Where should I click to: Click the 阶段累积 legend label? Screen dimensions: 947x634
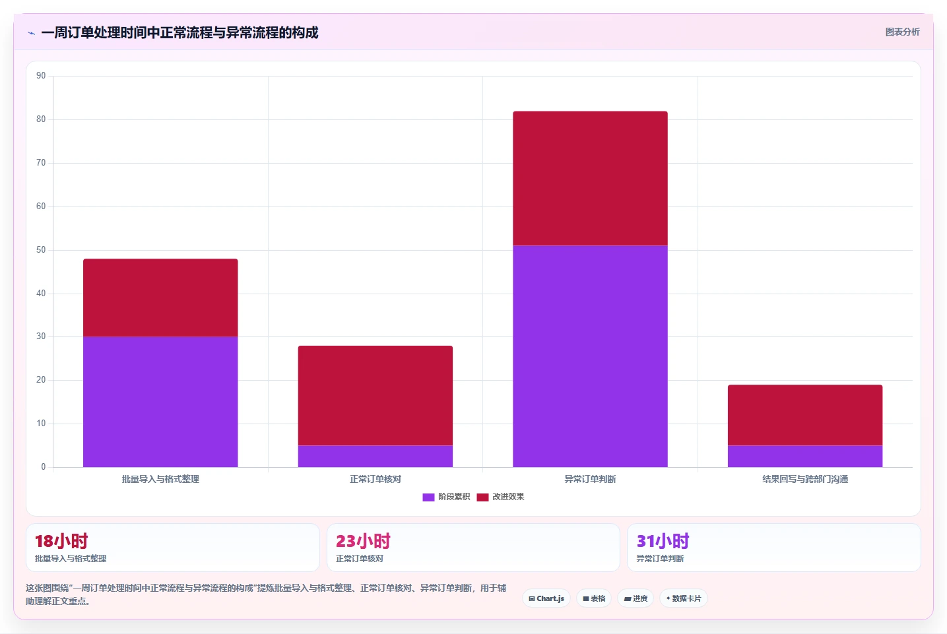coord(454,497)
